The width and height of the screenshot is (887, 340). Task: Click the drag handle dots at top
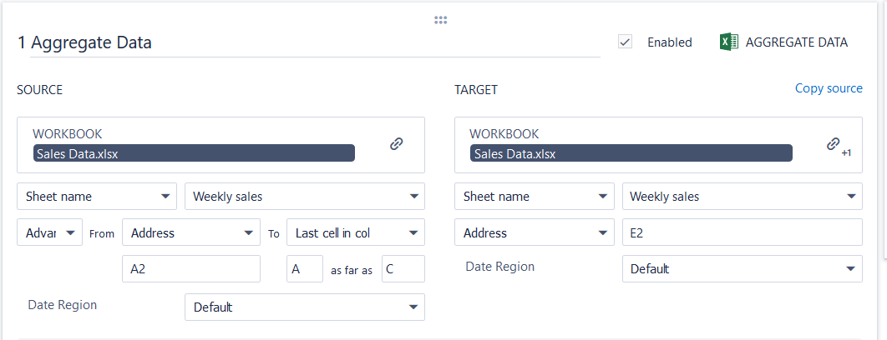441,20
